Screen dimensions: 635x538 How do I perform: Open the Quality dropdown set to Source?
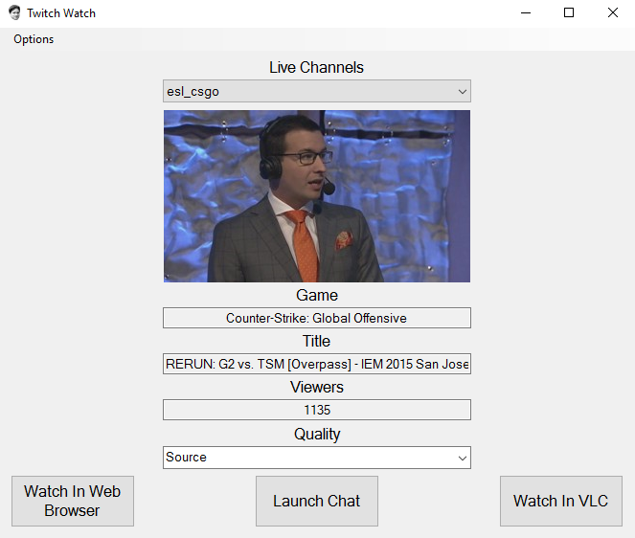point(317,458)
